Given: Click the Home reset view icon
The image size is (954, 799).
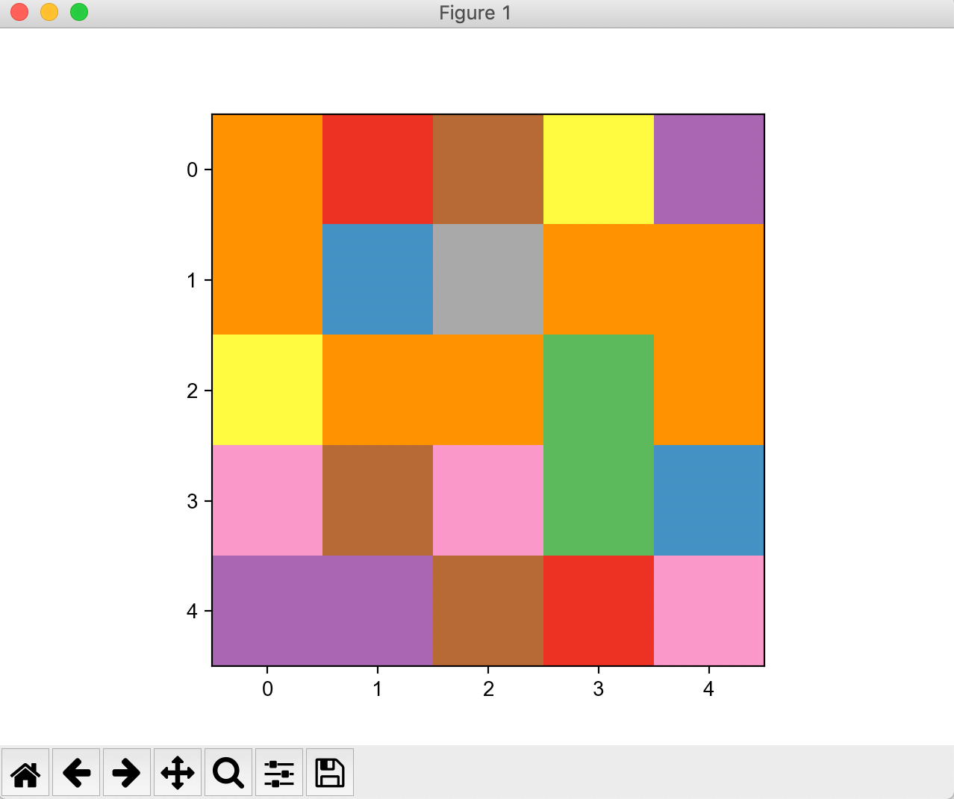Looking at the screenshot, I should (x=25, y=772).
